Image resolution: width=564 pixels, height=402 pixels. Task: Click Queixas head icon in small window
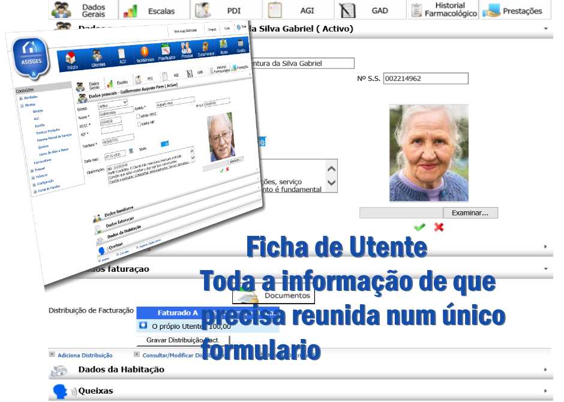102,250
